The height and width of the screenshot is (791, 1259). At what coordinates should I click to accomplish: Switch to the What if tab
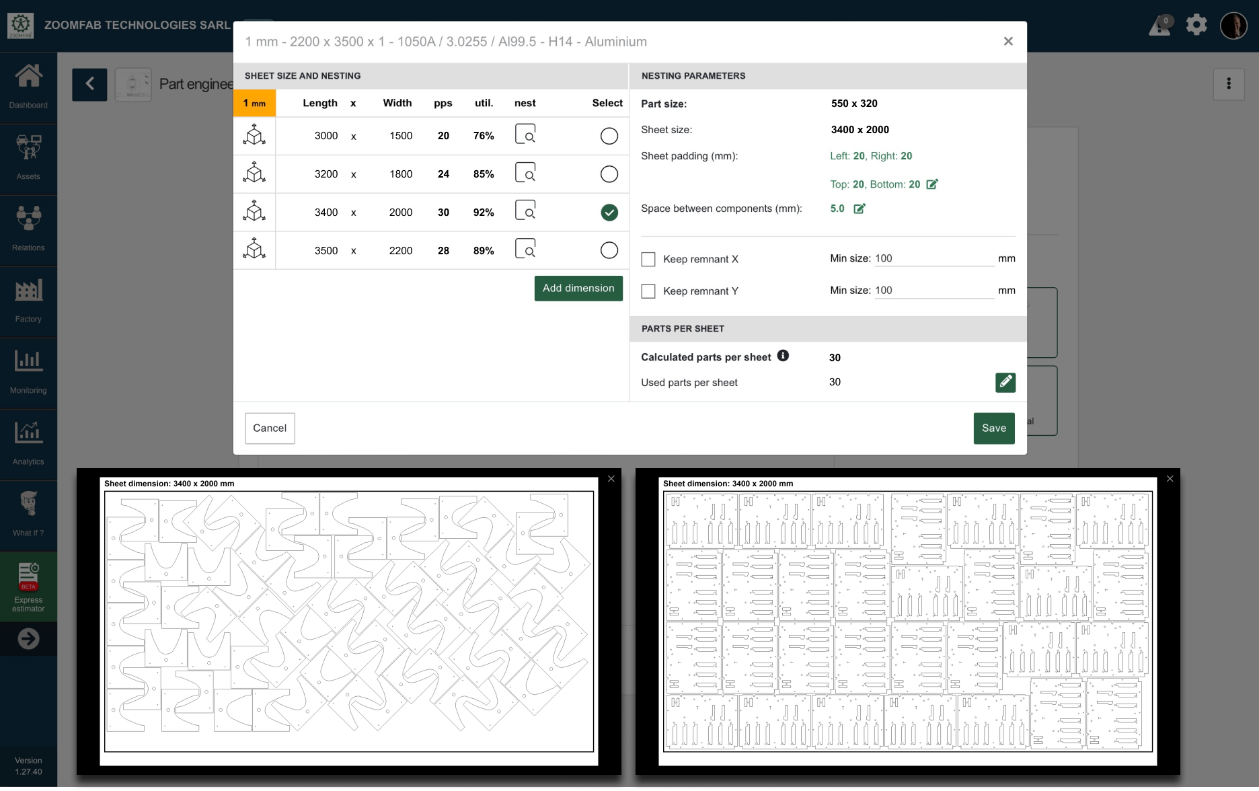[28, 514]
